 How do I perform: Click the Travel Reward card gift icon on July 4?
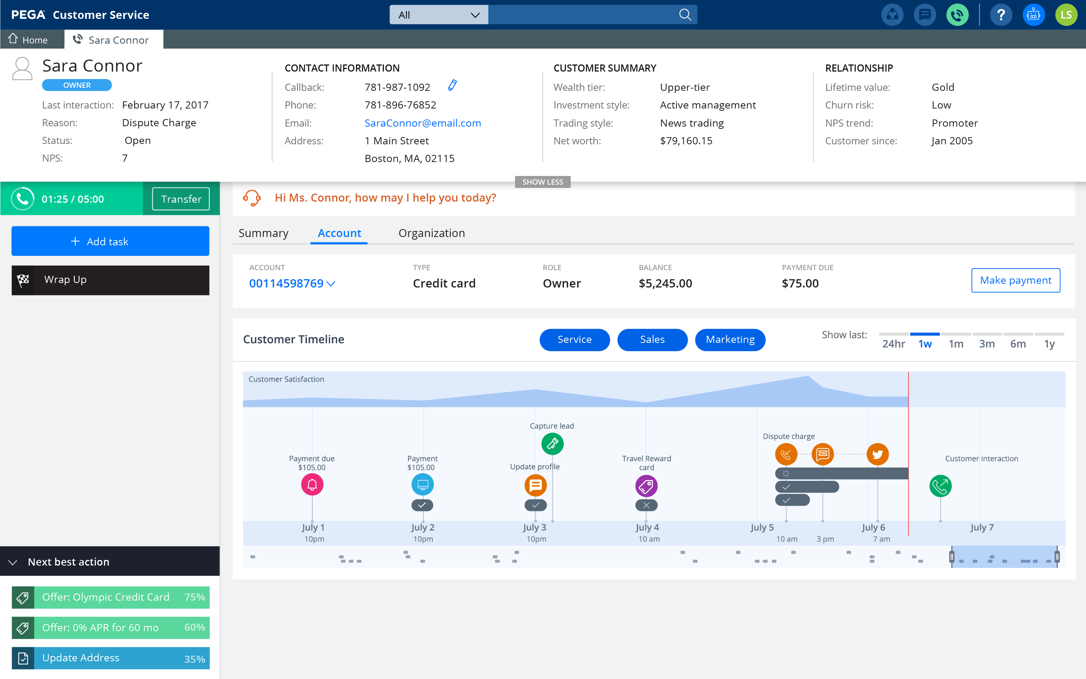(x=646, y=485)
